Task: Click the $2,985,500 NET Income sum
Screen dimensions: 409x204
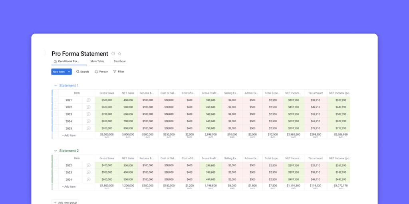Action: [294, 135]
